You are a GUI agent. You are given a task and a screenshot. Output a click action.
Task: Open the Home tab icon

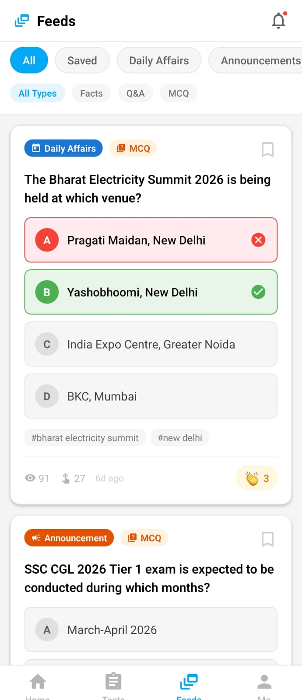(38, 682)
